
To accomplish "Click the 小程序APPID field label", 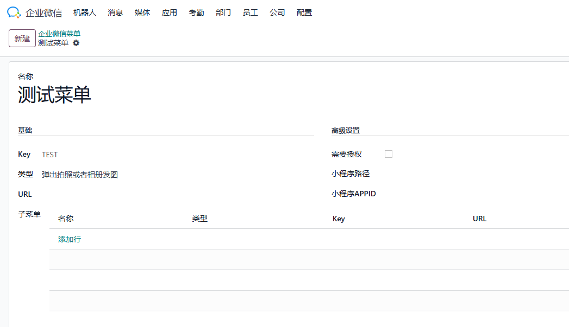I will coord(353,194).
